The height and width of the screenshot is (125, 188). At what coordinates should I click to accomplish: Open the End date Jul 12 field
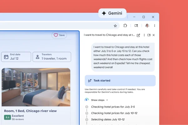coord(16,57)
